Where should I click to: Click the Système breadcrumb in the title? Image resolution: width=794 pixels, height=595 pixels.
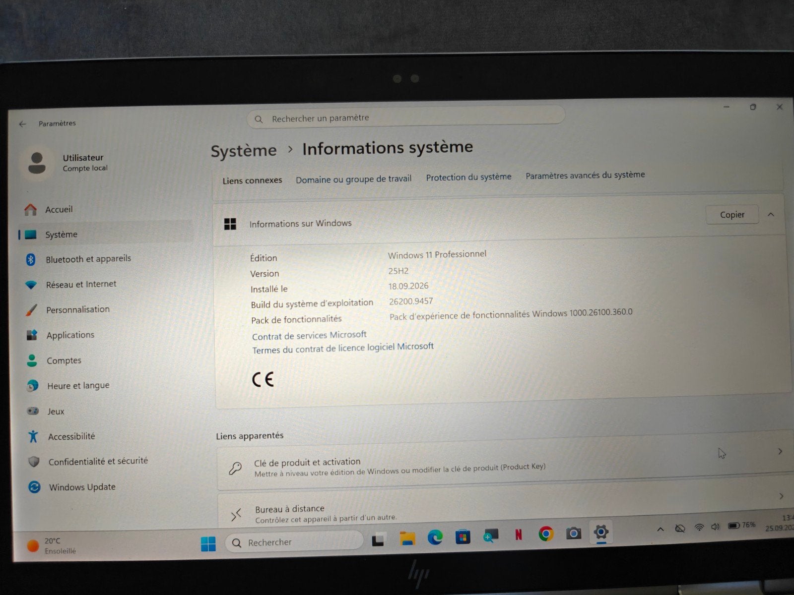(x=243, y=151)
